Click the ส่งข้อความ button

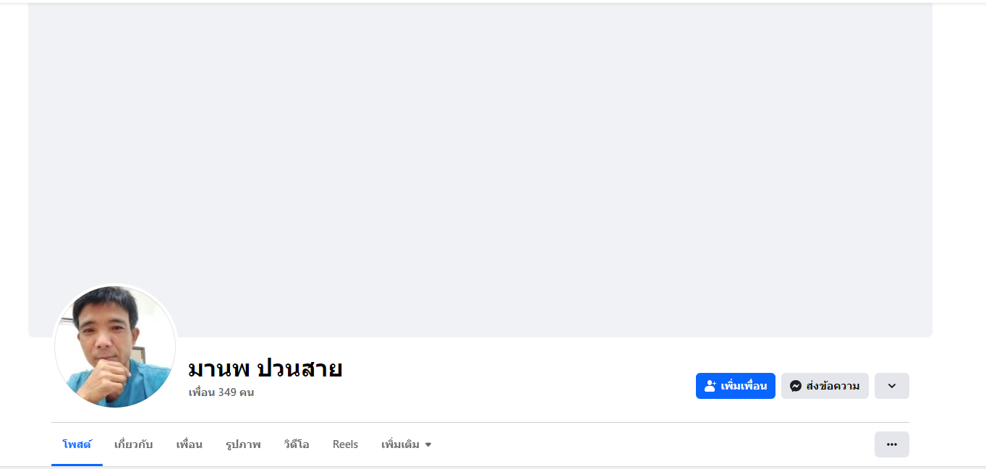pyautogui.click(x=825, y=386)
